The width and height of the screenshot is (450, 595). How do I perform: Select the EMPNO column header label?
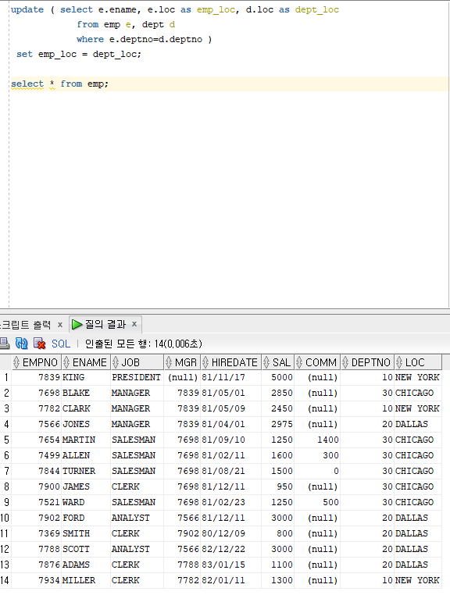(40, 363)
